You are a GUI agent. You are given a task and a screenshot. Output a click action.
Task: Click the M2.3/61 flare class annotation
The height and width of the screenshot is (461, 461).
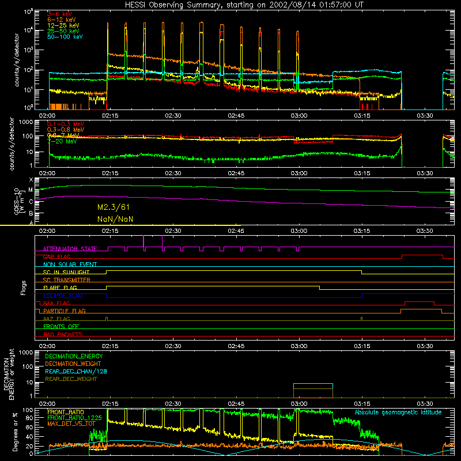[x=114, y=207]
